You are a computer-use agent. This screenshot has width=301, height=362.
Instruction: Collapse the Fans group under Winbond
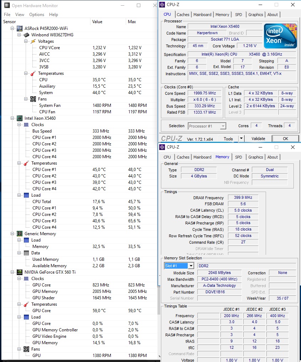(26, 99)
